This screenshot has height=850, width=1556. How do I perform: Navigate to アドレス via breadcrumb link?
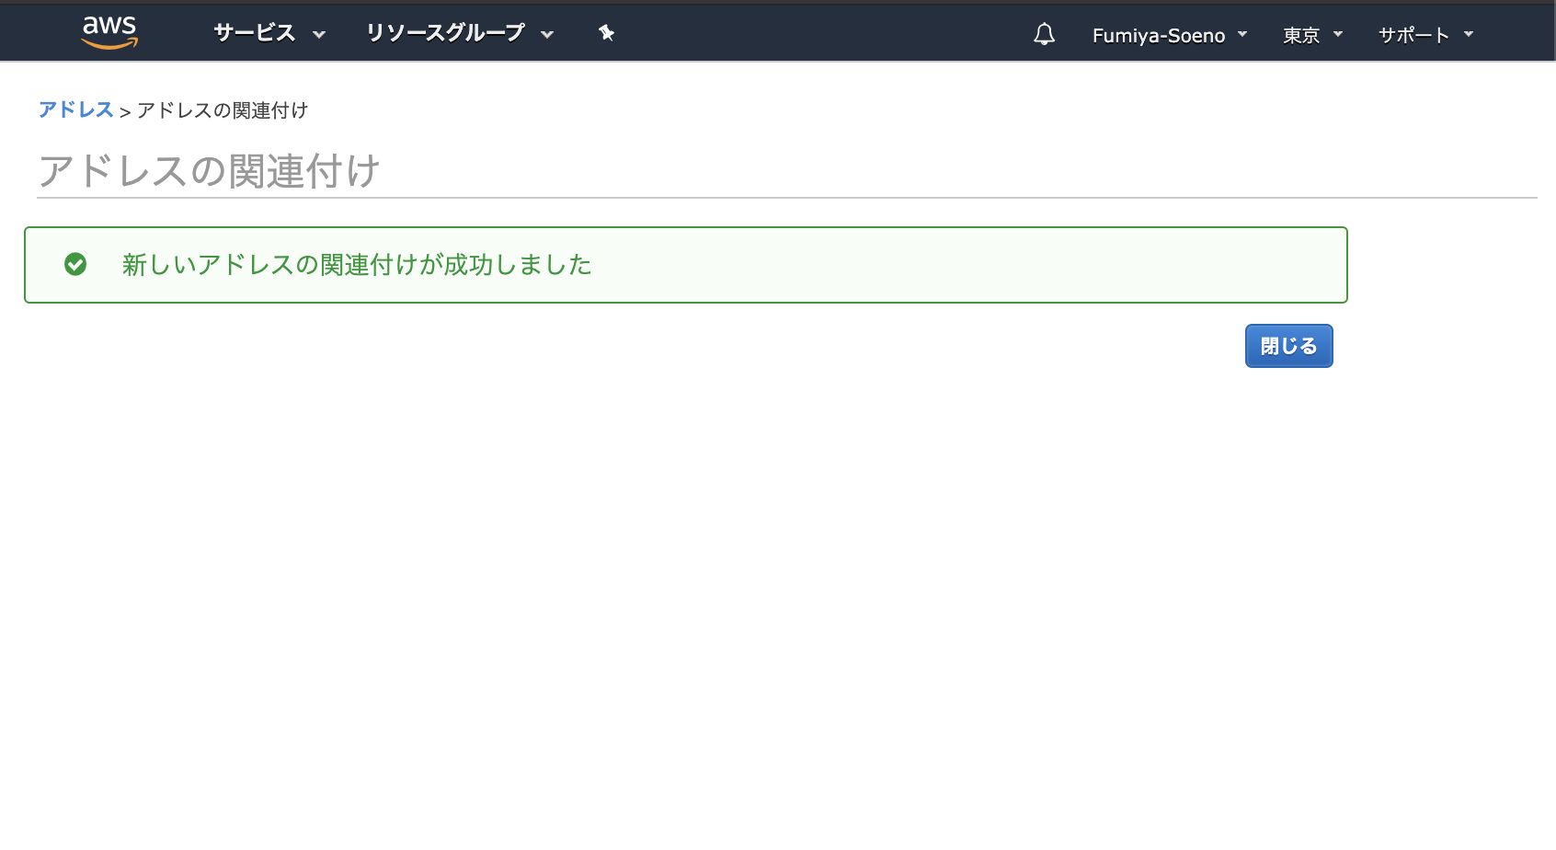click(x=76, y=109)
